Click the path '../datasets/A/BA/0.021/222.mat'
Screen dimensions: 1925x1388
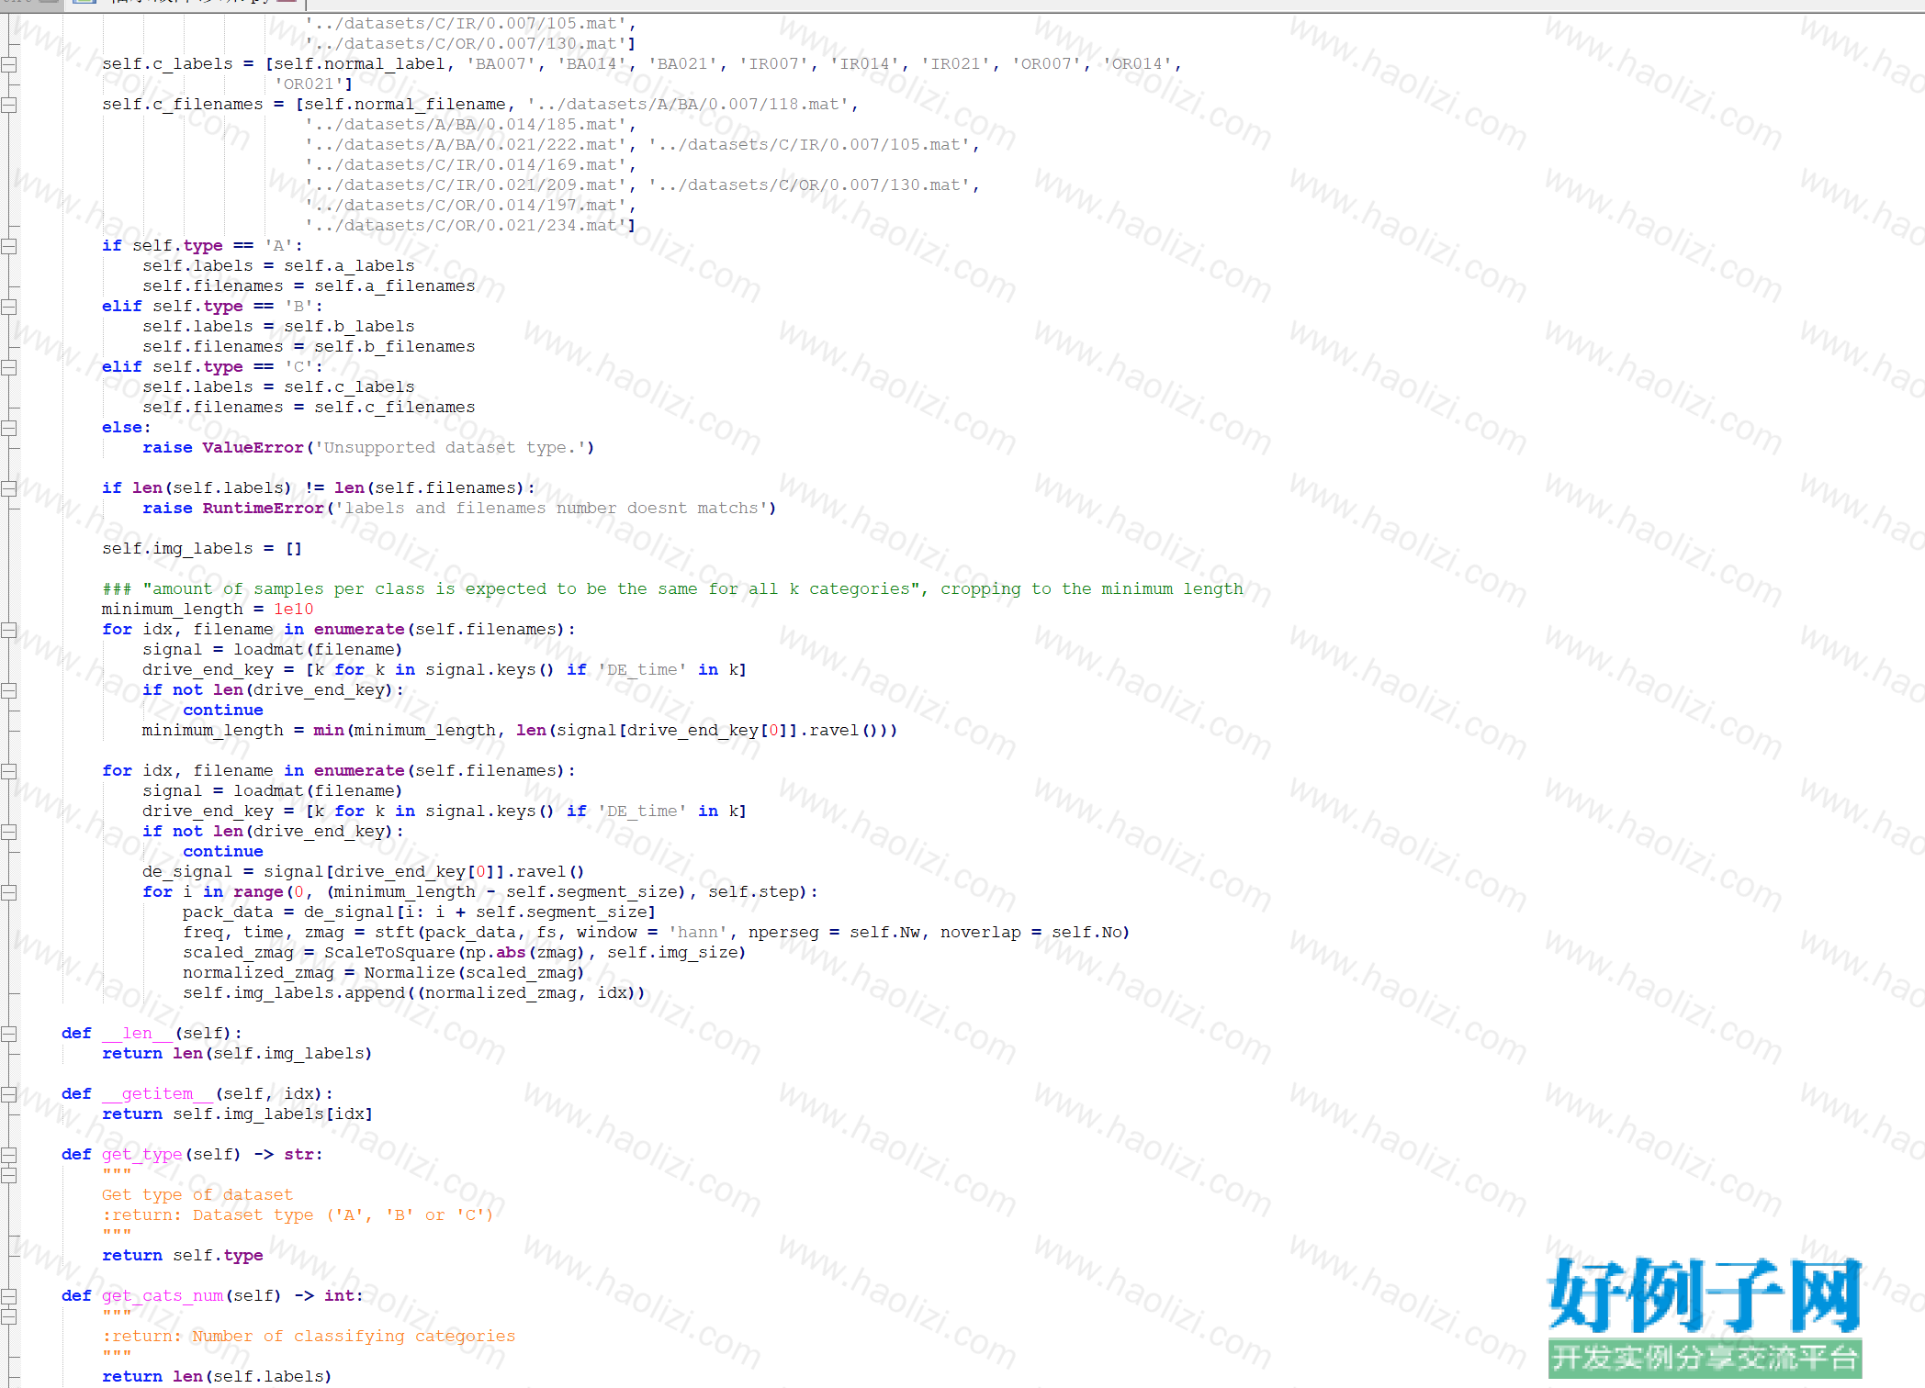467,145
